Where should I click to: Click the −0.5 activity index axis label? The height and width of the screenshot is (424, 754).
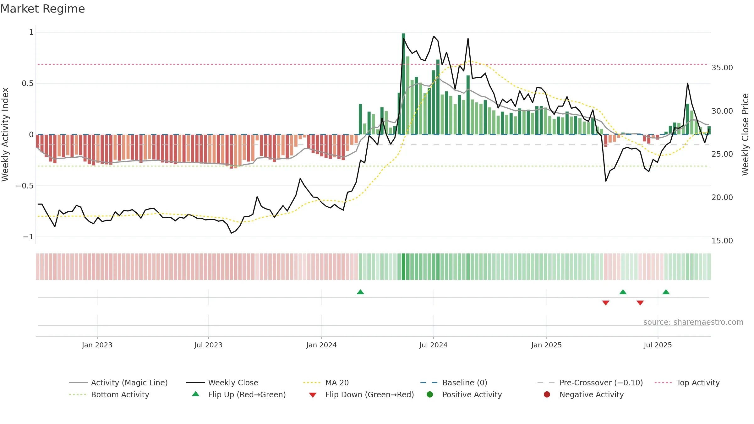click(x=25, y=186)
